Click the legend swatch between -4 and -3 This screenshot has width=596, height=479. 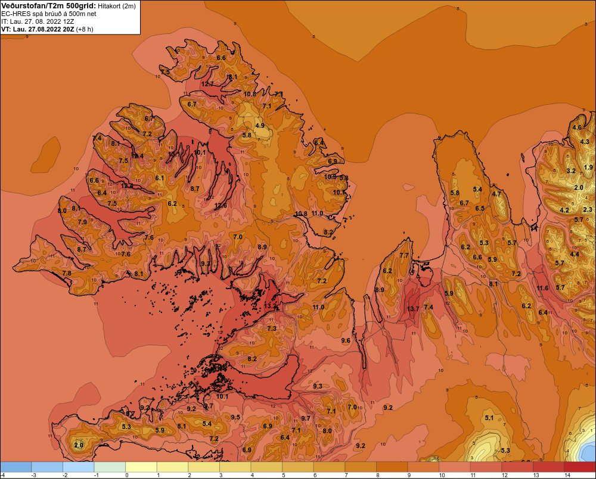click(x=16, y=467)
